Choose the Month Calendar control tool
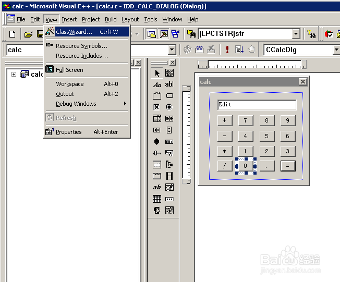This screenshot has width=340, height=282. pyautogui.click(x=157, y=199)
